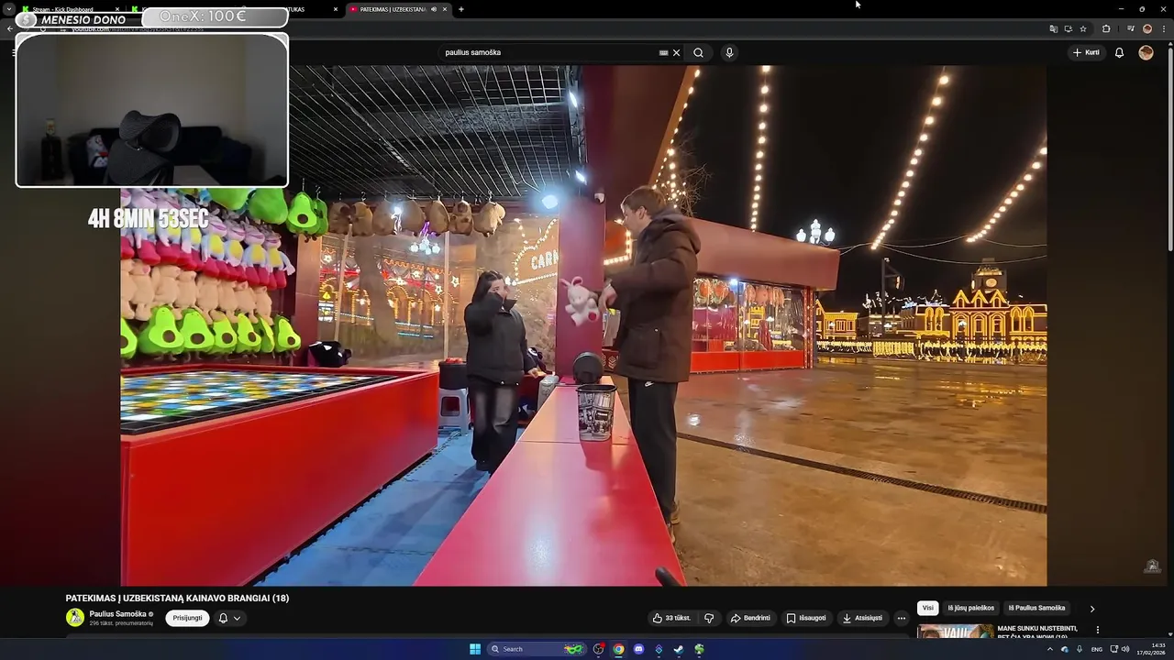Open the on-screen keyboard icon in search box
Screen dimensions: 1174x660
coord(663,52)
